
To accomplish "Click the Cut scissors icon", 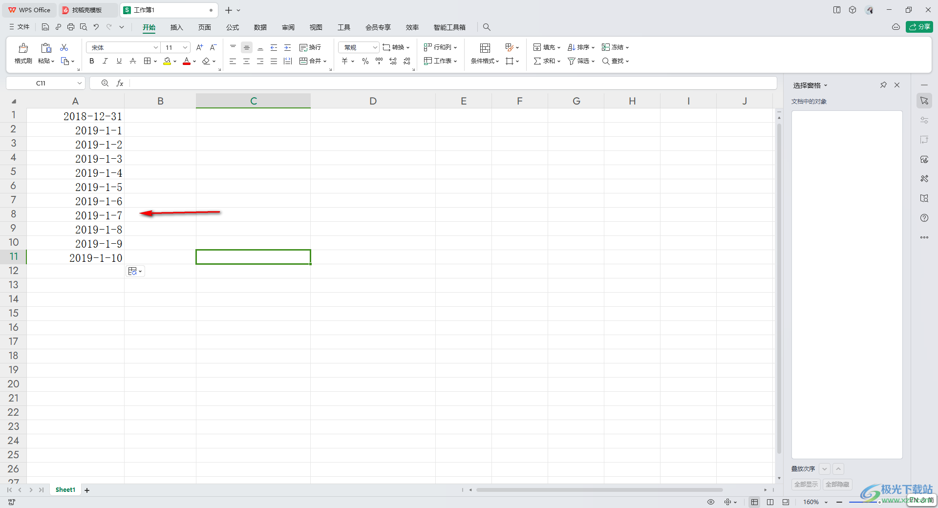I will tap(64, 47).
